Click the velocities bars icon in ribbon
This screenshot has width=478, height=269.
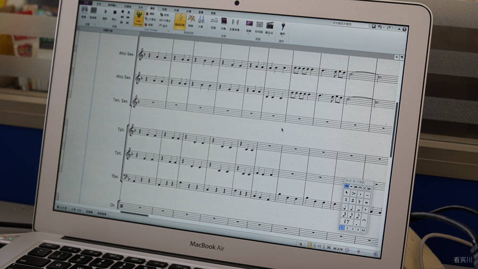[x=201, y=20]
